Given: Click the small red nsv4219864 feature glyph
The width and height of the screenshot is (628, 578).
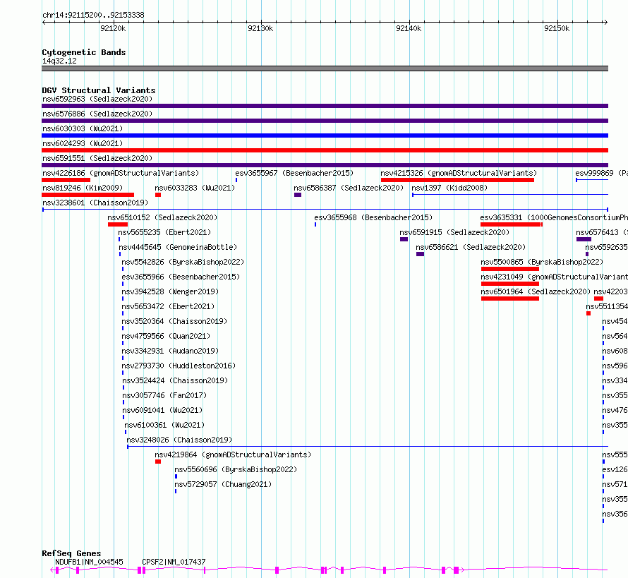Looking at the screenshot, I should pyautogui.click(x=158, y=462).
